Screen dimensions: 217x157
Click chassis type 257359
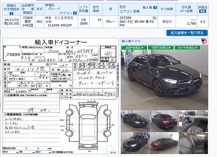[125, 18]
